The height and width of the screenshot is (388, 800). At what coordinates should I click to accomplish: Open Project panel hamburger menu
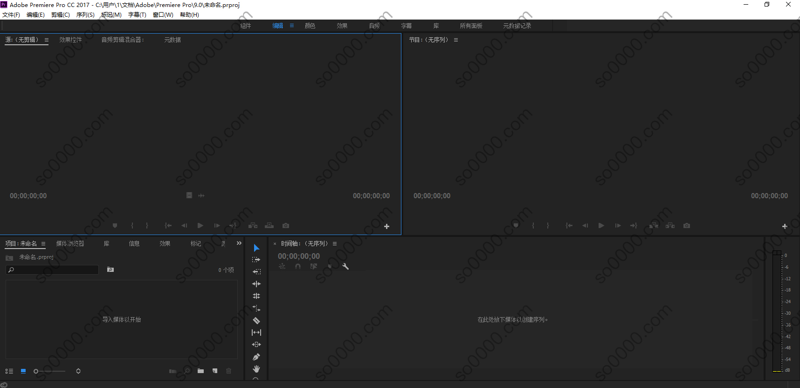click(43, 244)
